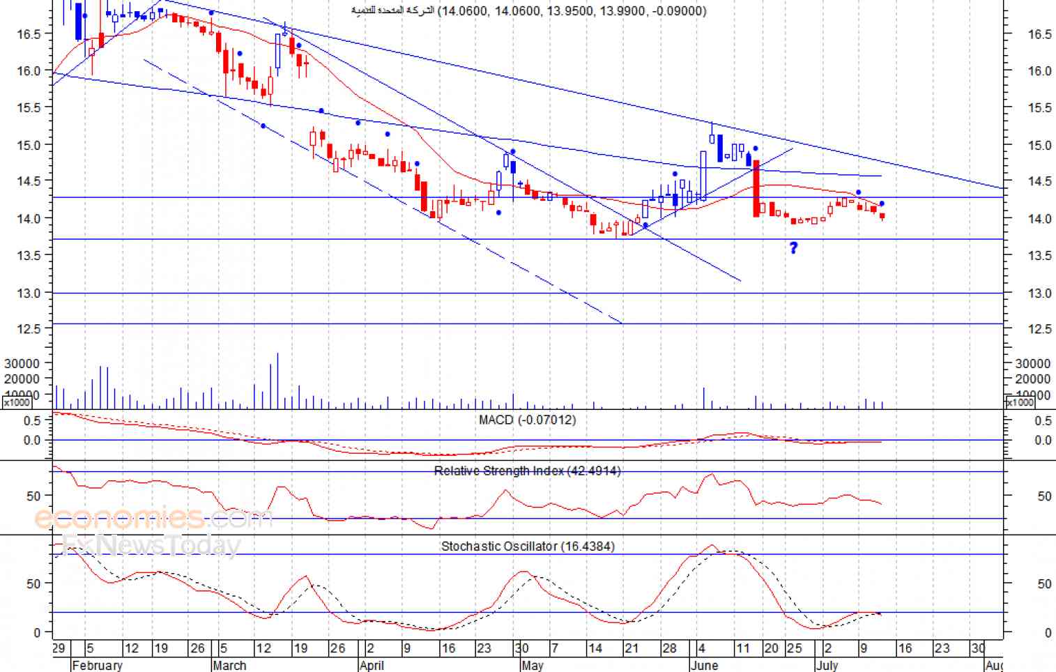1056x672 pixels.
Task: Select the 25 date tick in June
Action: 795,648
